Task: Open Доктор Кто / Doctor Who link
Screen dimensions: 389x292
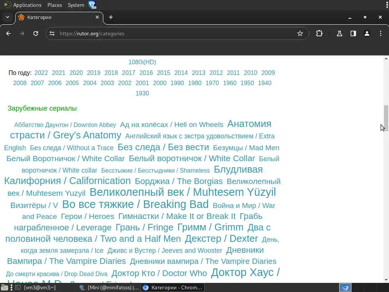Action: [x=159, y=273]
